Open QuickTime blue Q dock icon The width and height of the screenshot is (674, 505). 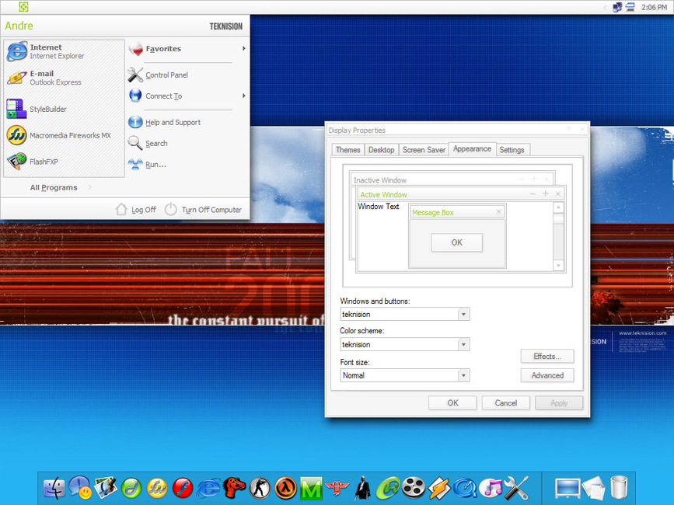pyautogui.click(x=465, y=489)
